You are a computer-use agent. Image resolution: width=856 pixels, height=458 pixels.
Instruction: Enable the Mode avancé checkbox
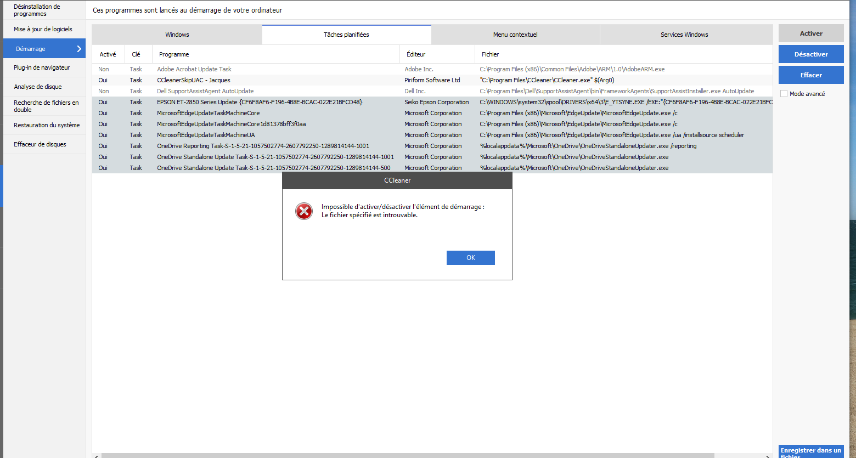click(x=784, y=94)
